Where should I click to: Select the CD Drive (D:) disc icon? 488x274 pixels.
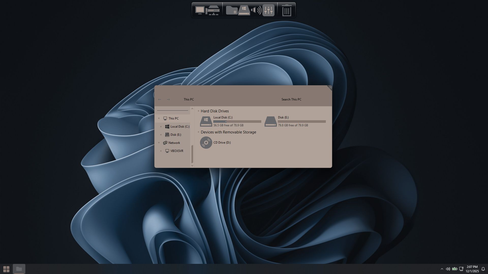(x=206, y=143)
